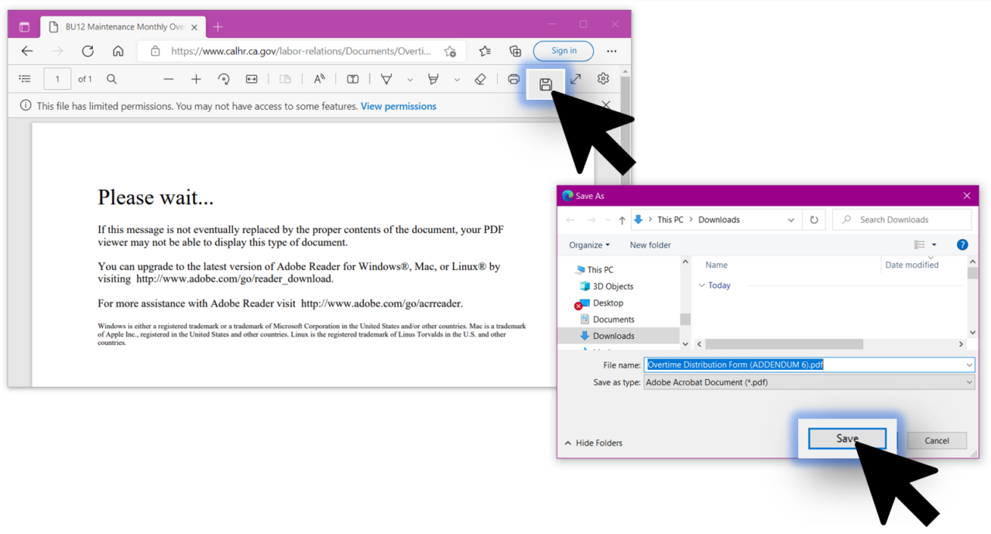Select the Draw tool

pyautogui.click(x=386, y=78)
